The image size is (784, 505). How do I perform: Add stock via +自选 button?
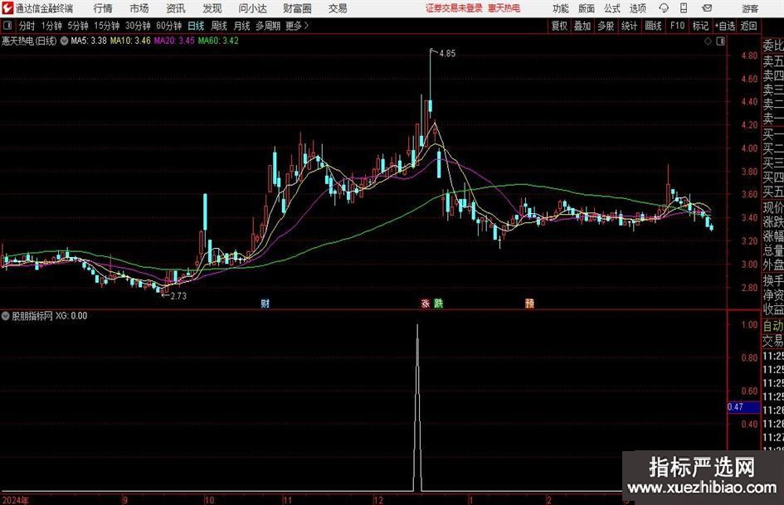[725, 26]
